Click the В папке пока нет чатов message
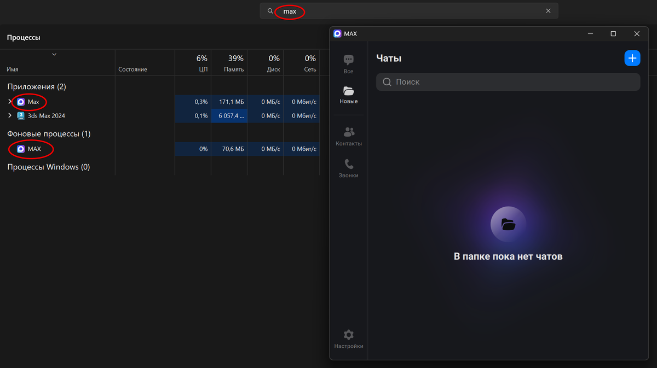The height and width of the screenshot is (368, 657). (x=508, y=256)
